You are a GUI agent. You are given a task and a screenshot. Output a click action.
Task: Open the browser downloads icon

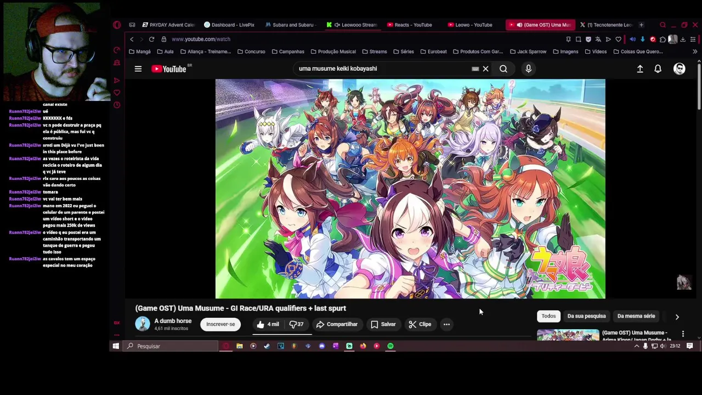(x=683, y=39)
